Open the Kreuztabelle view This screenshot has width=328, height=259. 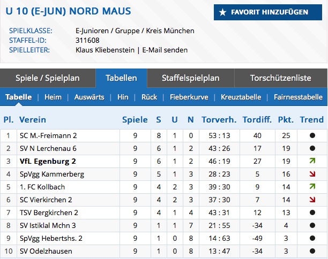[x=241, y=97]
